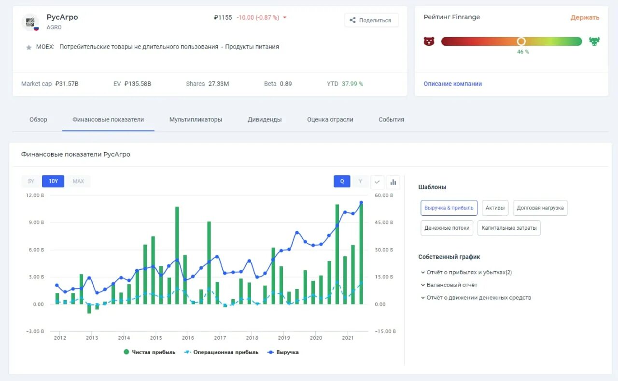Click the ₽1155 share price value
Screen dimensions: 618x381
223,17
